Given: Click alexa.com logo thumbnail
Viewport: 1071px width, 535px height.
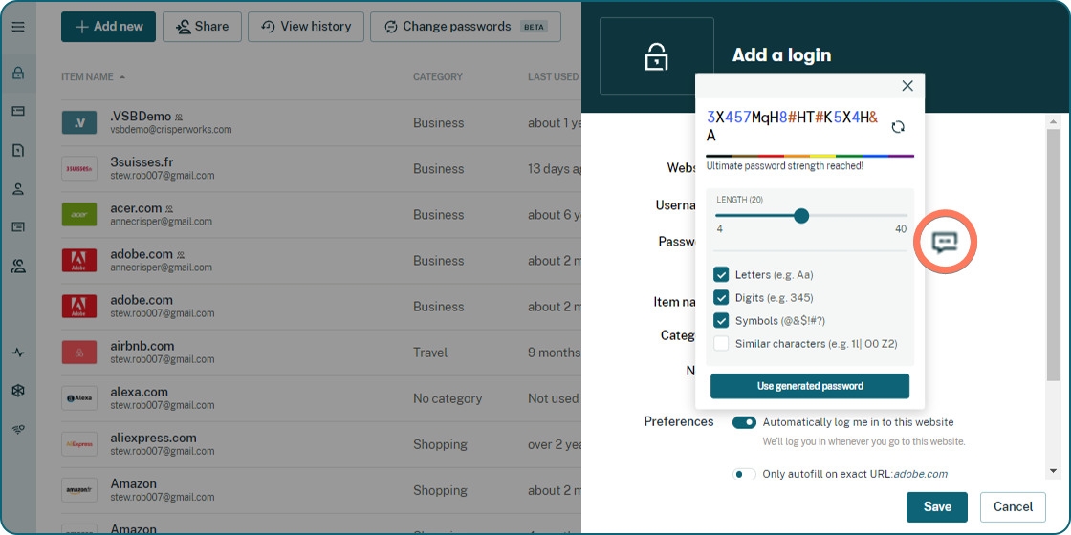Looking at the screenshot, I should [79, 397].
